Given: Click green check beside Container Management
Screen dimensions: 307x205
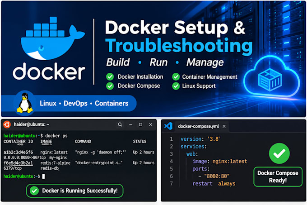Looking at the screenshot, I should pyautogui.click(x=176, y=76).
